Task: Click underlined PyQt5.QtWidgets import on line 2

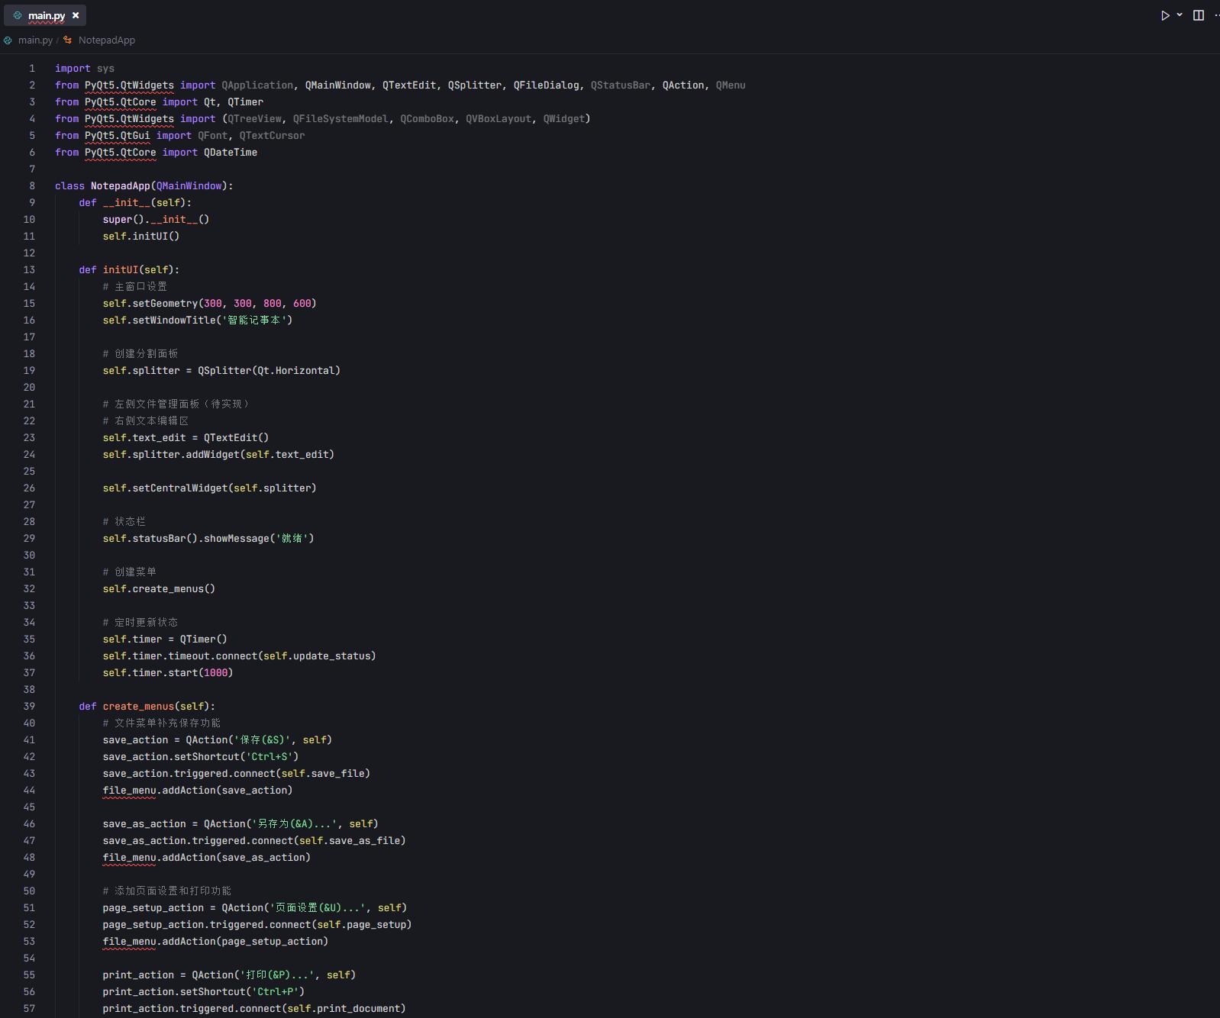Action: 129,85
